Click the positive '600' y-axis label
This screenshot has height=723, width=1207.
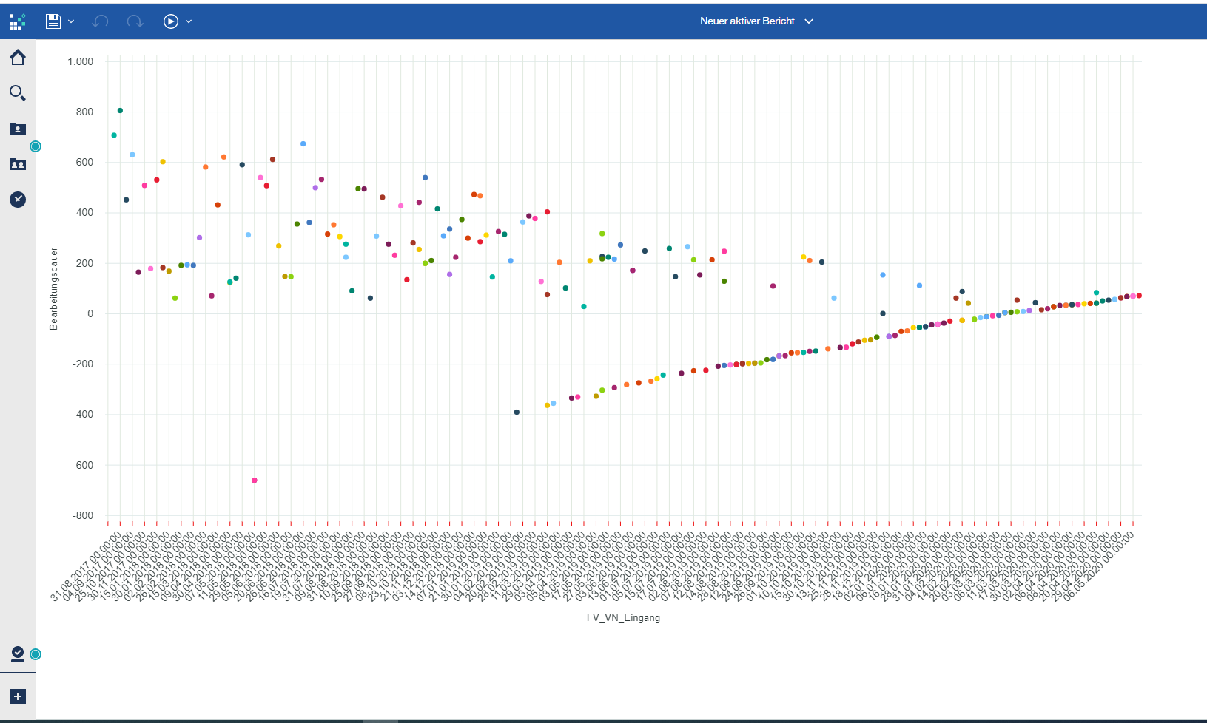pyautogui.click(x=85, y=162)
